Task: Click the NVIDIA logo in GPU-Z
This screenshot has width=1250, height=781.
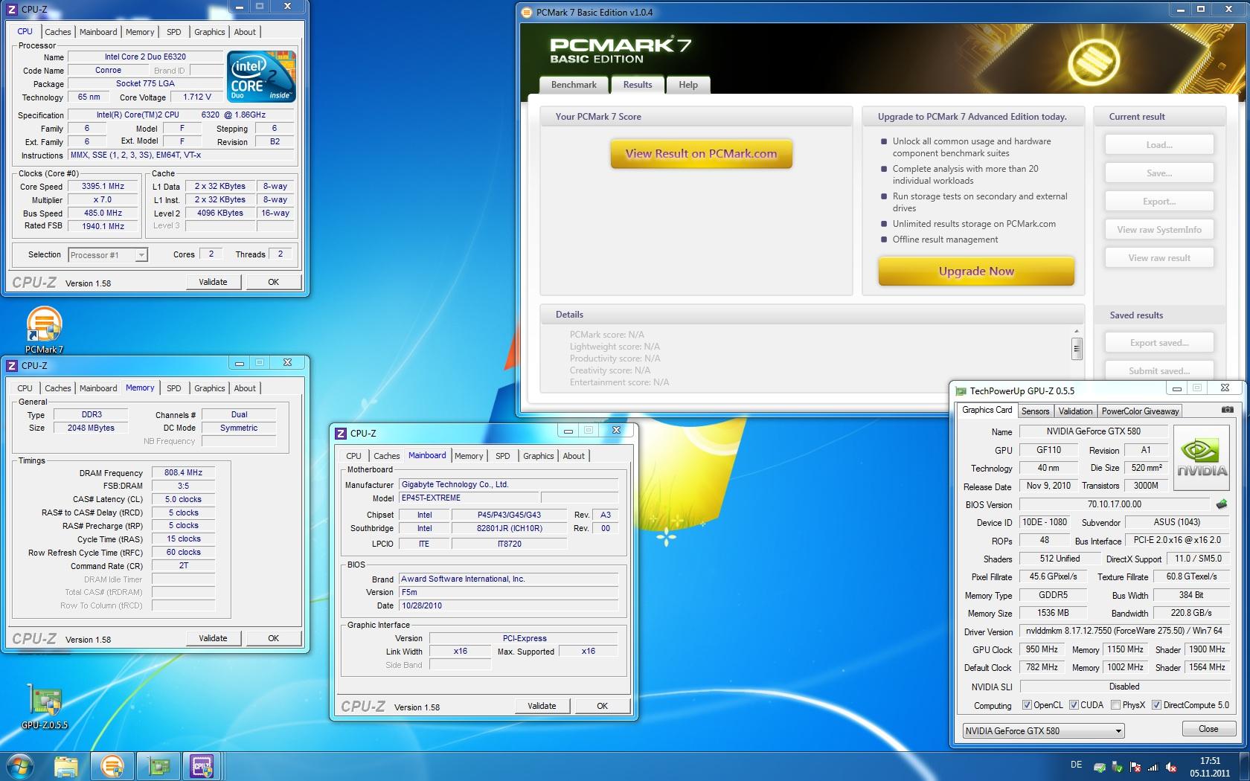Action: 1201,458
